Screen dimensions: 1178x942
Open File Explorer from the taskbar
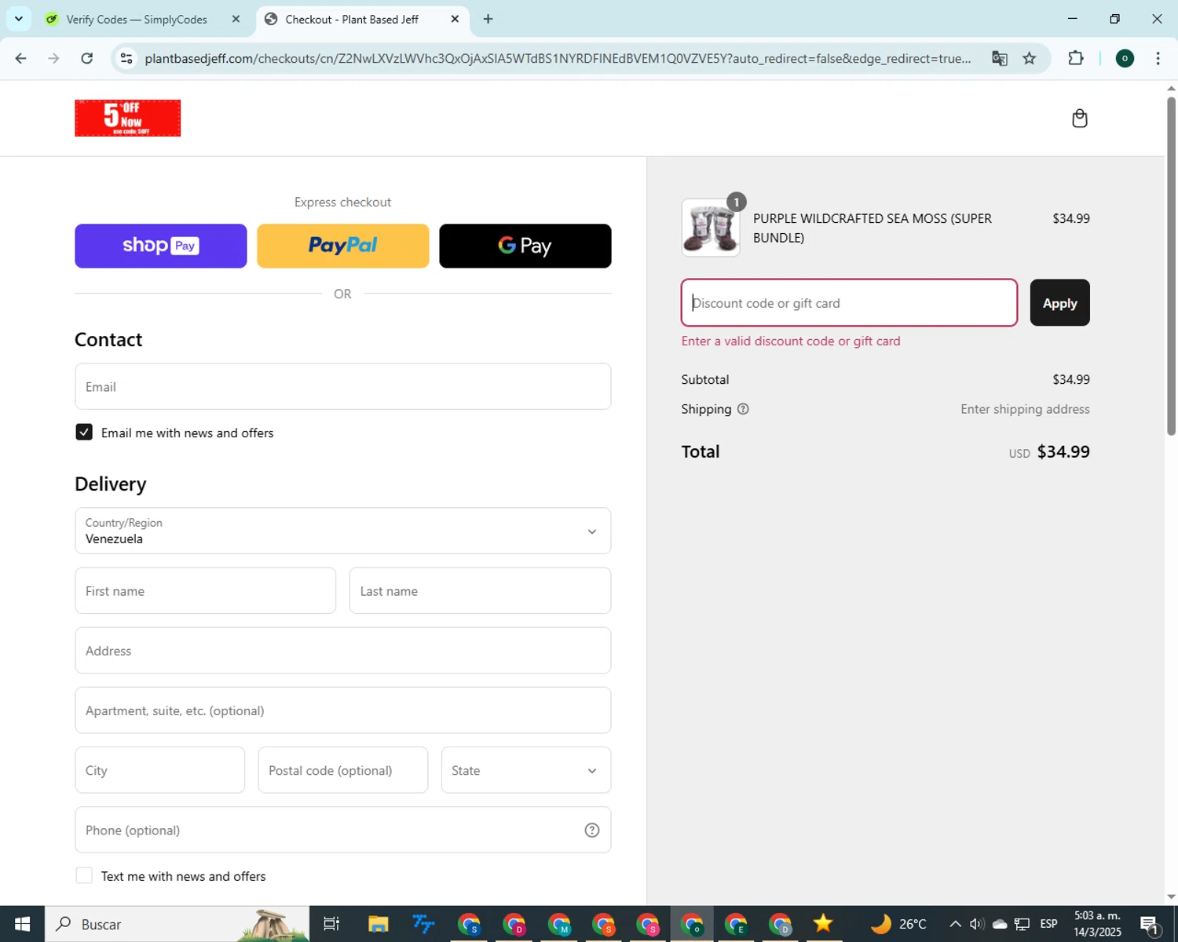(x=379, y=924)
